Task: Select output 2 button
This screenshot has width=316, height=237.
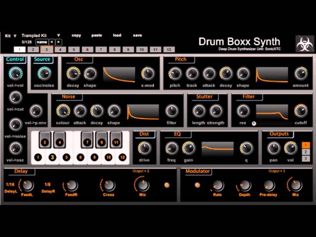Action: click(306, 152)
